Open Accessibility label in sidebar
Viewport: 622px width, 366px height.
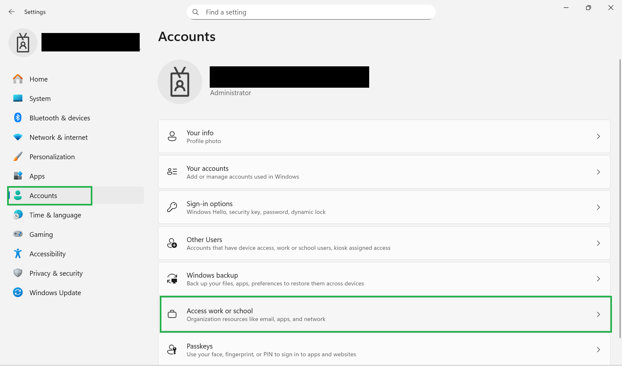tap(48, 254)
